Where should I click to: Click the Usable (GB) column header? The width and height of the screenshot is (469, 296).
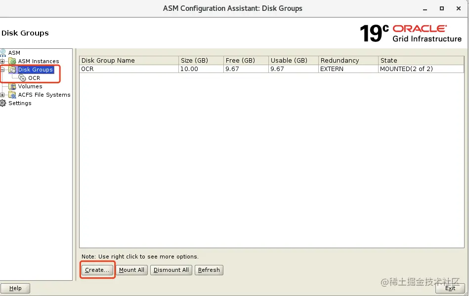pos(294,60)
